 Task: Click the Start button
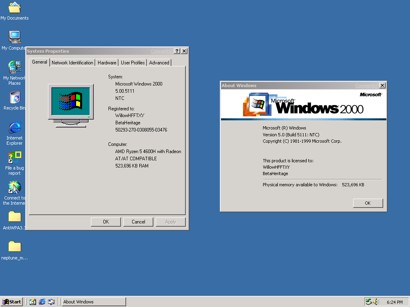[x=12, y=302]
